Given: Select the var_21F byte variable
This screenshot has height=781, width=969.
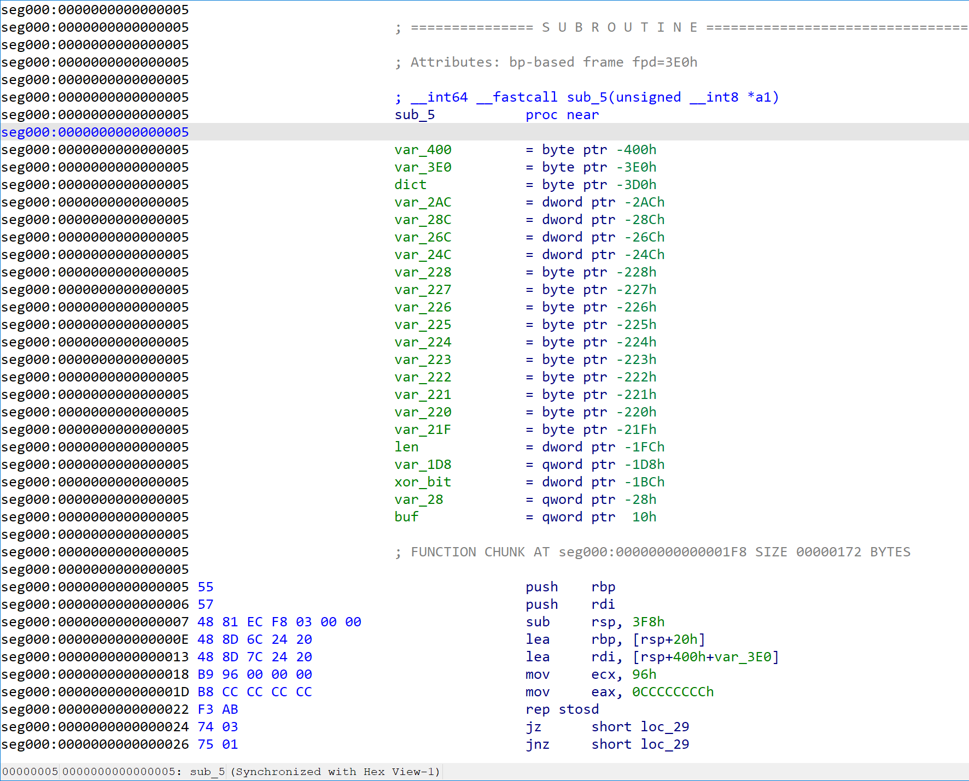Looking at the screenshot, I should [423, 430].
